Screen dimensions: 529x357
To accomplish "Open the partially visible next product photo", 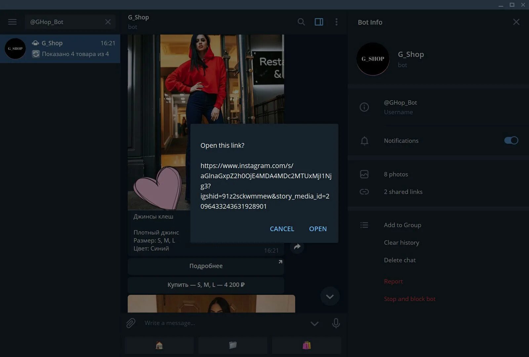I will click(211, 304).
